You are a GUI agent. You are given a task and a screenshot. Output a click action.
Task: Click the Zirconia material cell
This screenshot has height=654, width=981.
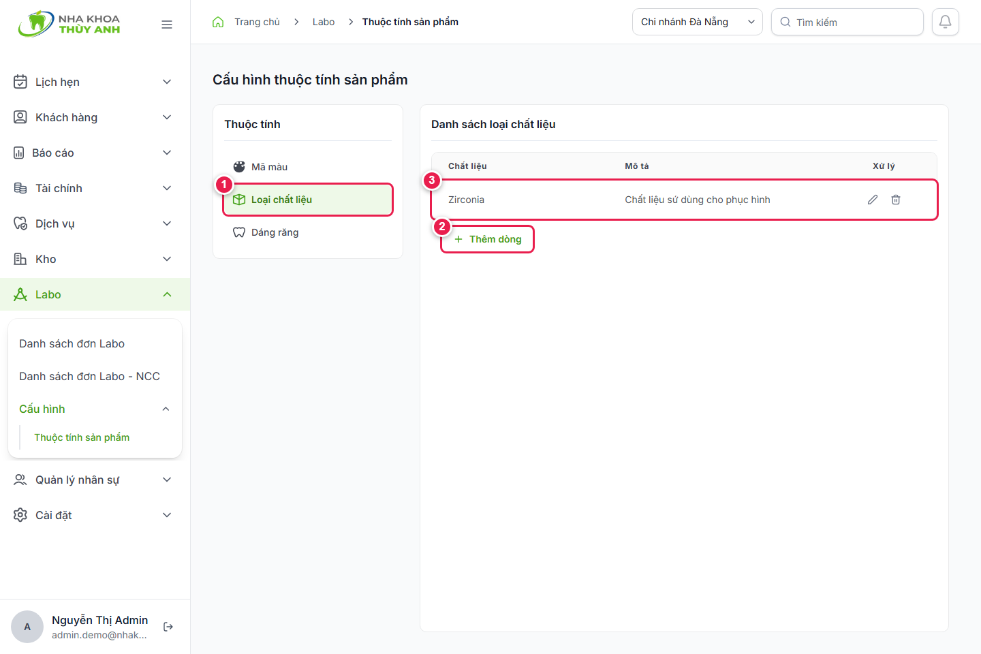click(x=466, y=200)
